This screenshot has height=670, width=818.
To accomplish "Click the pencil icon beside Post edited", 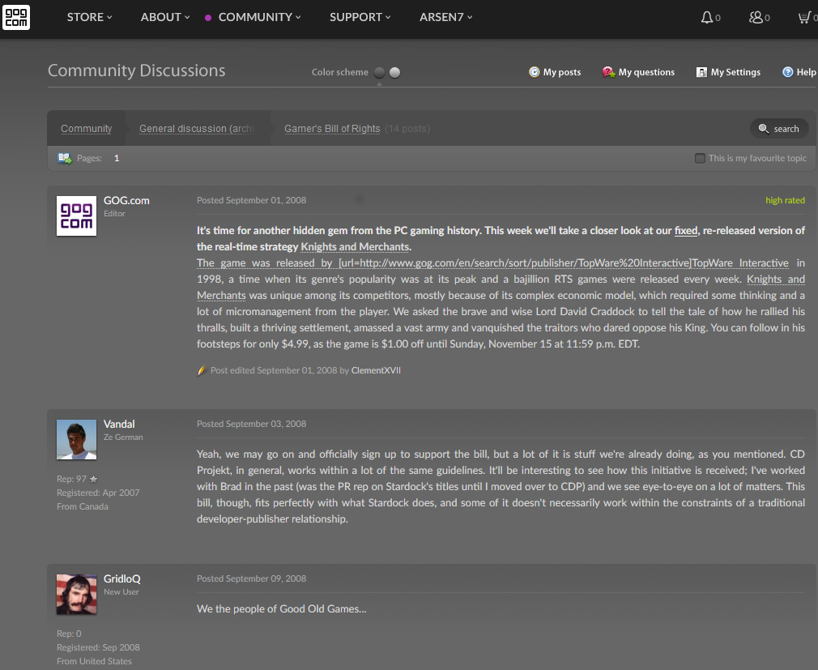I will 202,370.
